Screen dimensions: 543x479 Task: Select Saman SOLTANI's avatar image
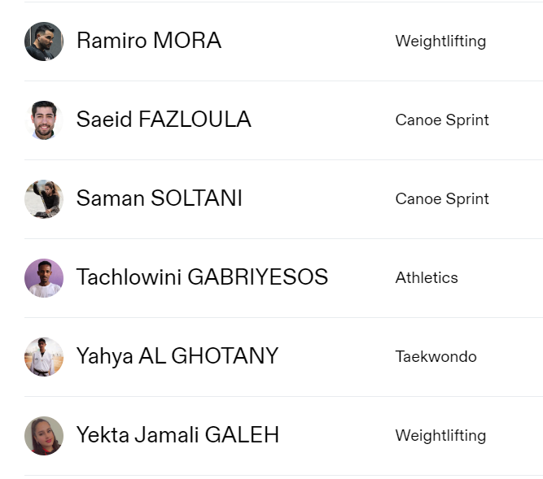pyautogui.click(x=44, y=199)
